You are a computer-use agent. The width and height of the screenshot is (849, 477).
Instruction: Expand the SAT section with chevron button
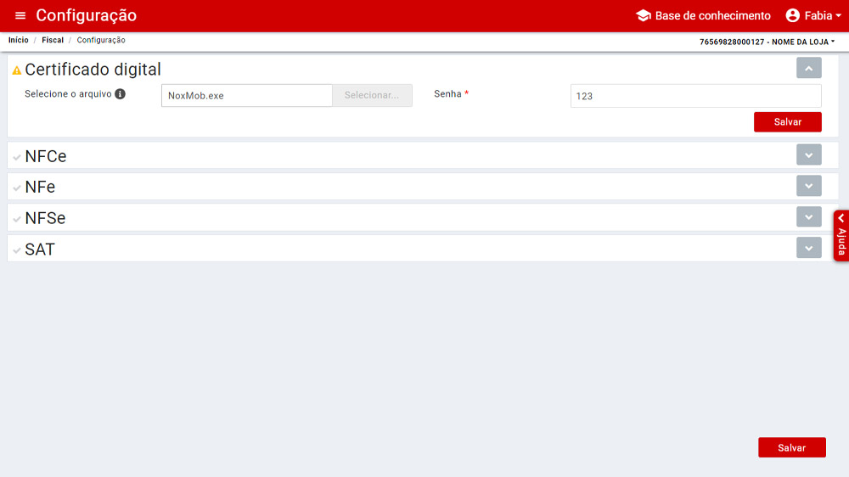(808, 248)
